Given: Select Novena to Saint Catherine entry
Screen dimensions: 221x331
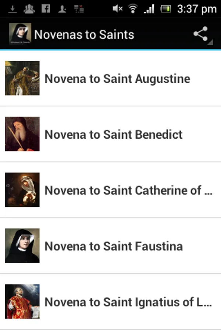Looking at the screenshot, I should pyautogui.click(x=128, y=191).
